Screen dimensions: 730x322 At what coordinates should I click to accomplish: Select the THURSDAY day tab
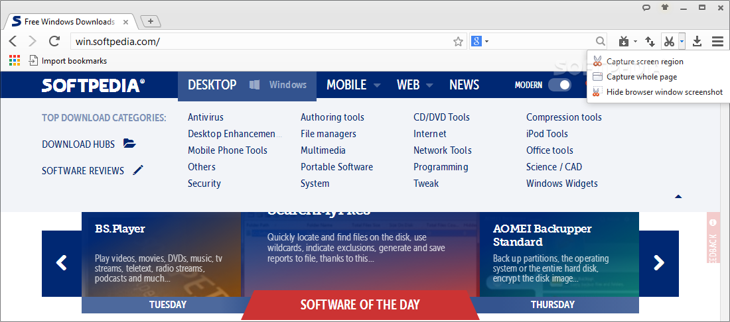(553, 305)
